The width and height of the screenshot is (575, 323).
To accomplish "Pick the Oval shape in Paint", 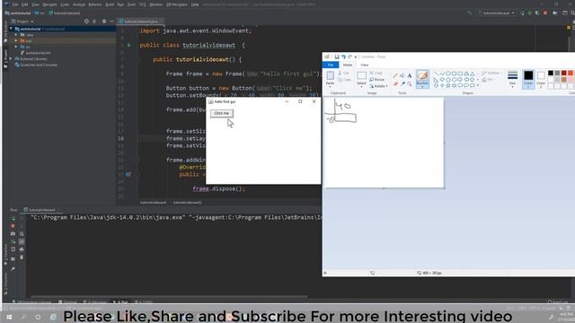I will click(447, 74).
